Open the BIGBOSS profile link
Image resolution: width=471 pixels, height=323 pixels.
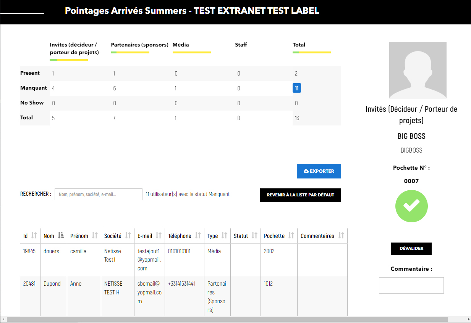point(411,150)
